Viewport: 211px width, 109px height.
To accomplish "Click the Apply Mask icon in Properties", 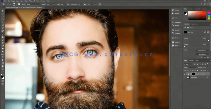I will point(201,57).
